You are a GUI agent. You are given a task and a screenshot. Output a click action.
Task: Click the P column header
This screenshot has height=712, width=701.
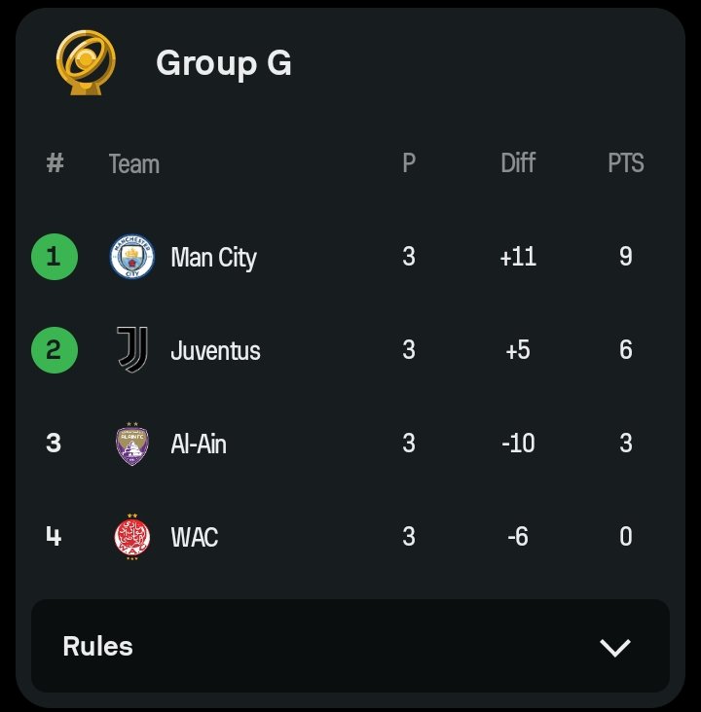409,162
